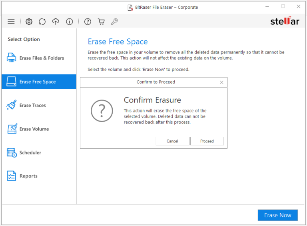Close the Confirm to Proceed dialog
307x226 pixels.
click(x=221, y=82)
